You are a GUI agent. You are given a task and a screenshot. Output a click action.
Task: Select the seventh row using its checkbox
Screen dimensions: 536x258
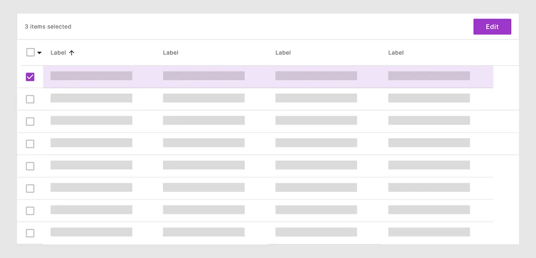30,211
